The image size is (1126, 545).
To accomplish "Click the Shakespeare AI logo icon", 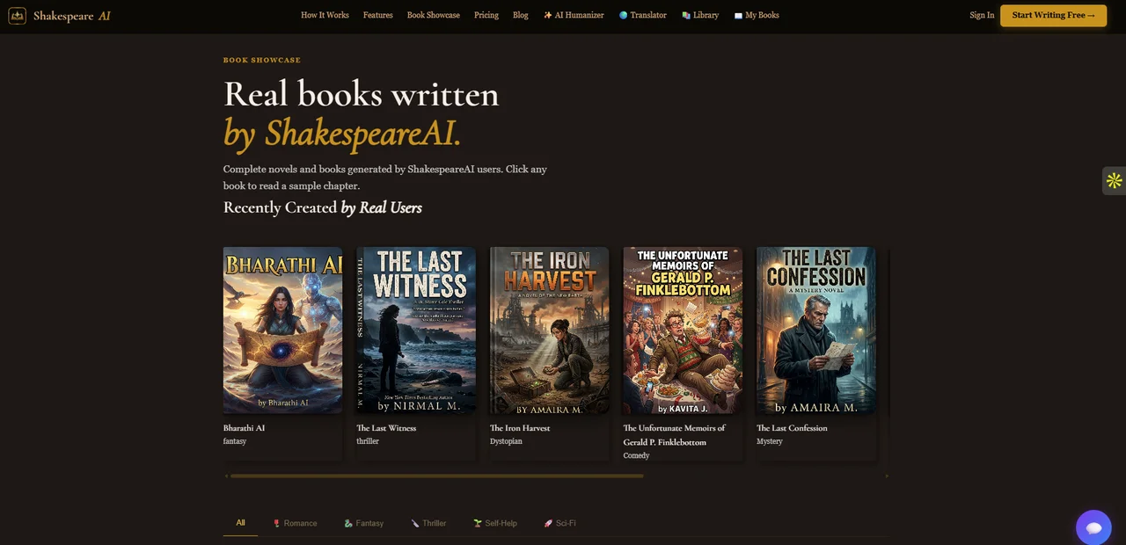I will [18, 16].
